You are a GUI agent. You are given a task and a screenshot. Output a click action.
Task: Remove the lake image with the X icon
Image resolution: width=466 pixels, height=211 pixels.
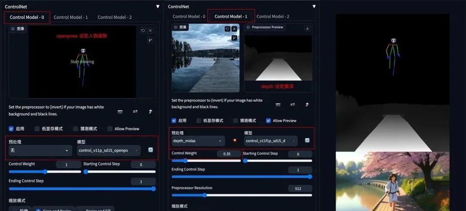click(x=234, y=29)
